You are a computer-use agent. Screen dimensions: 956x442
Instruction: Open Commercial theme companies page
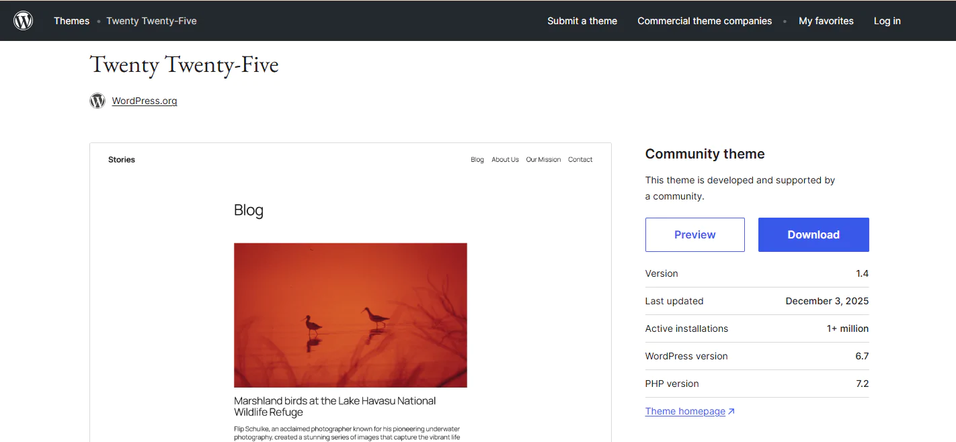(704, 21)
